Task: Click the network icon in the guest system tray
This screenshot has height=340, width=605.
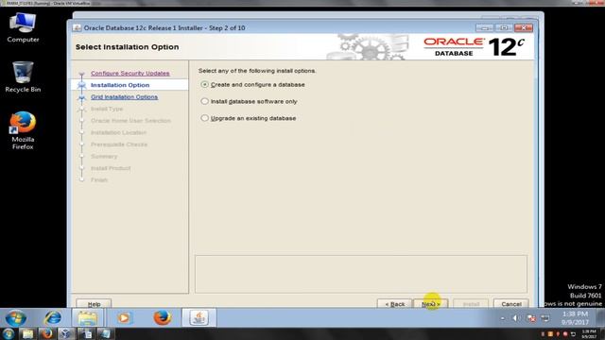Action: [544, 318]
